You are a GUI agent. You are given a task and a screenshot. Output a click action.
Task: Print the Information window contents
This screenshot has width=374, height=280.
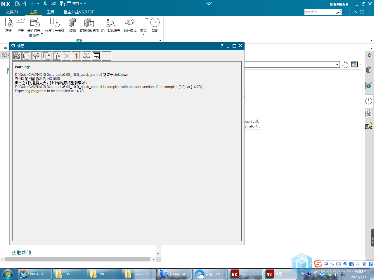click(27, 56)
